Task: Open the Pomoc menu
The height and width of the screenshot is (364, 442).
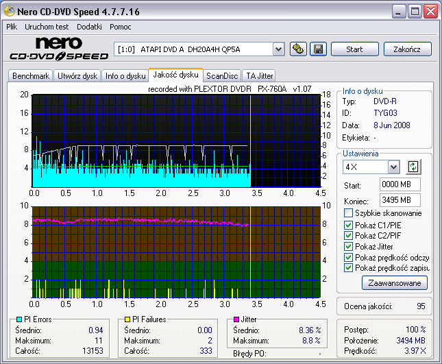Action: 121,27
